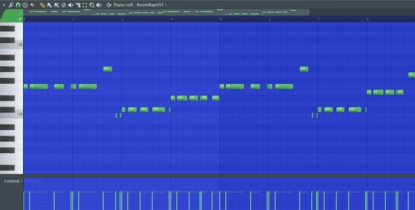
Task: Open the piano roll options menu arrow
Action: (x=4, y=5)
